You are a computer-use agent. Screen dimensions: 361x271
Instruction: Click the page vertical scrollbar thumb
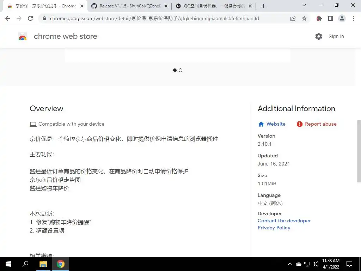coord(359,151)
